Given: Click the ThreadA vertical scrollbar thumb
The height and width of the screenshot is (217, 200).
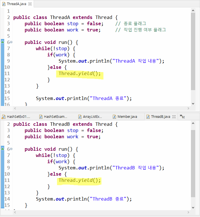Looking at the screenshot, I should coord(193,52).
